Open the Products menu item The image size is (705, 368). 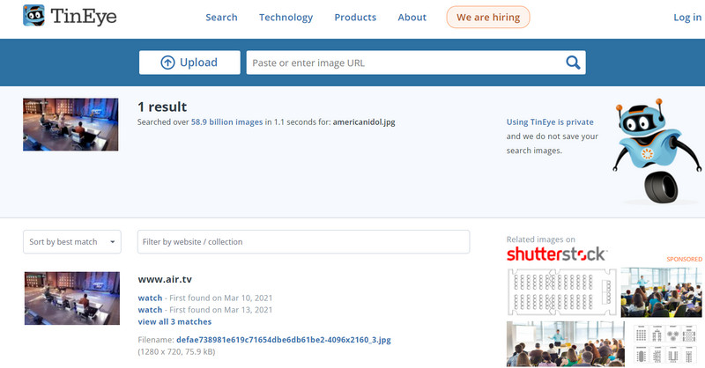pos(355,18)
